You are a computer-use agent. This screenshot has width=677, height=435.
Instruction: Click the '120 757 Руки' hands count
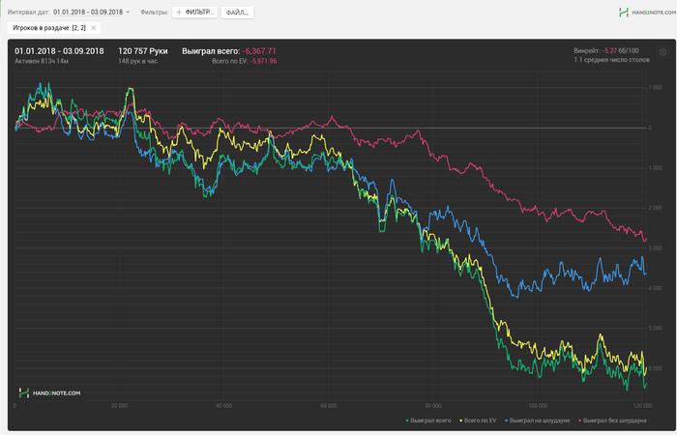point(143,51)
